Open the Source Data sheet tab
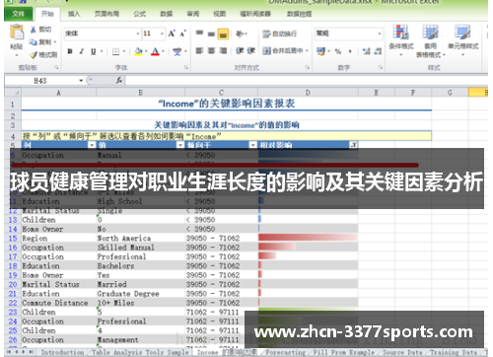The height and width of the screenshot is (357, 493). pos(402,352)
